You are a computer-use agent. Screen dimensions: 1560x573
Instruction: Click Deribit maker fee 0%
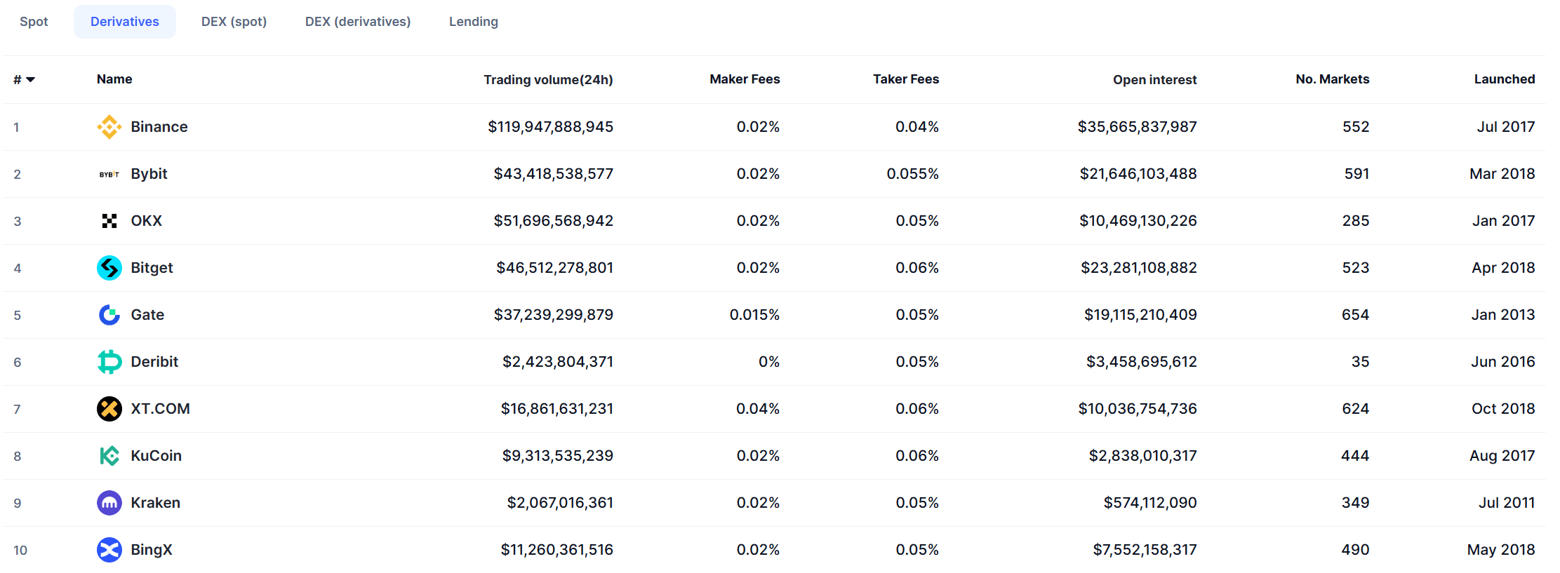(x=769, y=362)
